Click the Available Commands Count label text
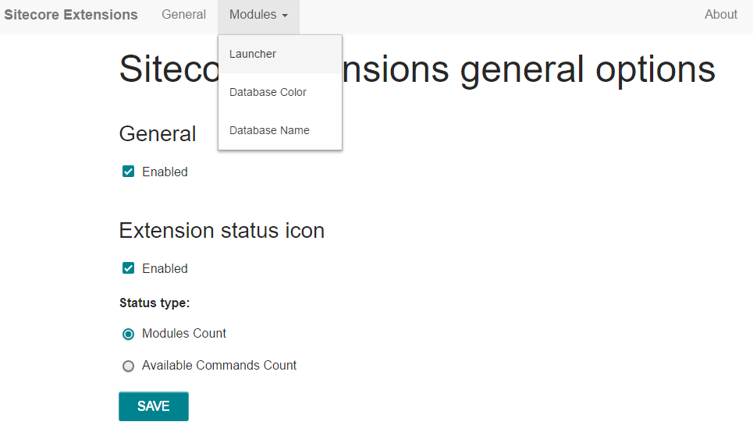Image resolution: width=753 pixels, height=432 pixels. coord(219,365)
